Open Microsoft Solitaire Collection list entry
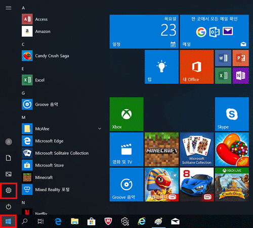The image size is (253, 228). click(x=62, y=153)
